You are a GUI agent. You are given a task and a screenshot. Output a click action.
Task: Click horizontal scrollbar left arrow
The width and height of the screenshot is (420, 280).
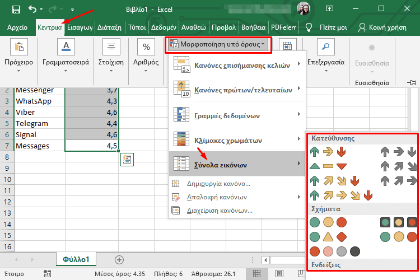[265, 260]
